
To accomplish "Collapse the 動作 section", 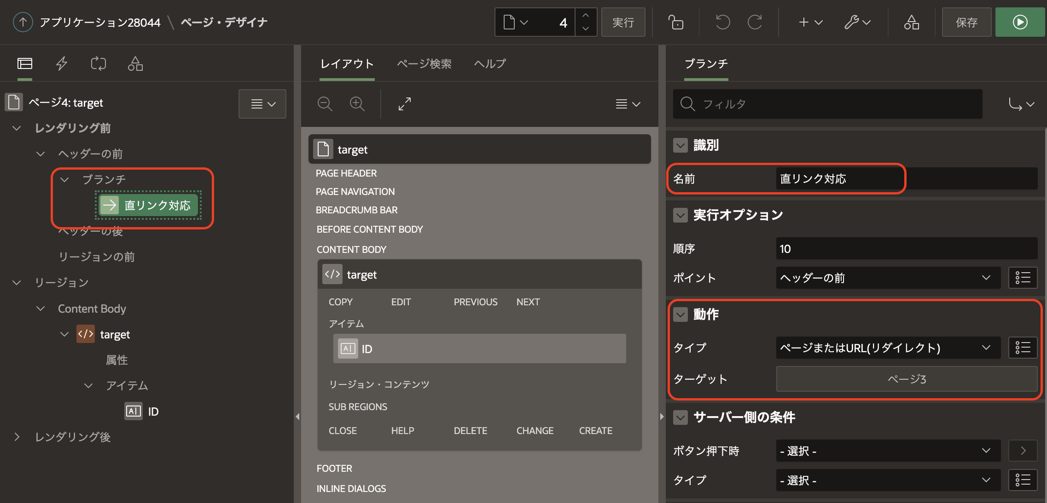I will [x=681, y=314].
